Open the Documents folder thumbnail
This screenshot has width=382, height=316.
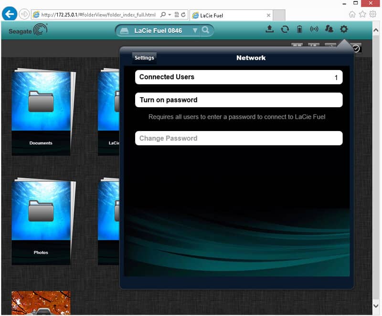pyautogui.click(x=42, y=112)
